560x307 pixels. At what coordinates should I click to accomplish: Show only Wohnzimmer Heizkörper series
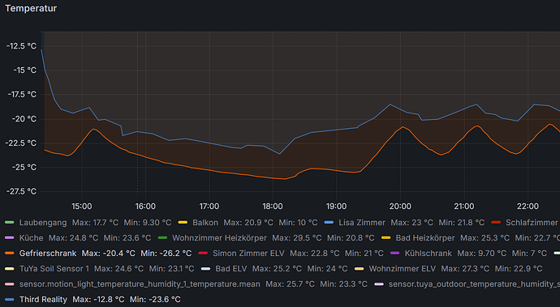(219, 238)
